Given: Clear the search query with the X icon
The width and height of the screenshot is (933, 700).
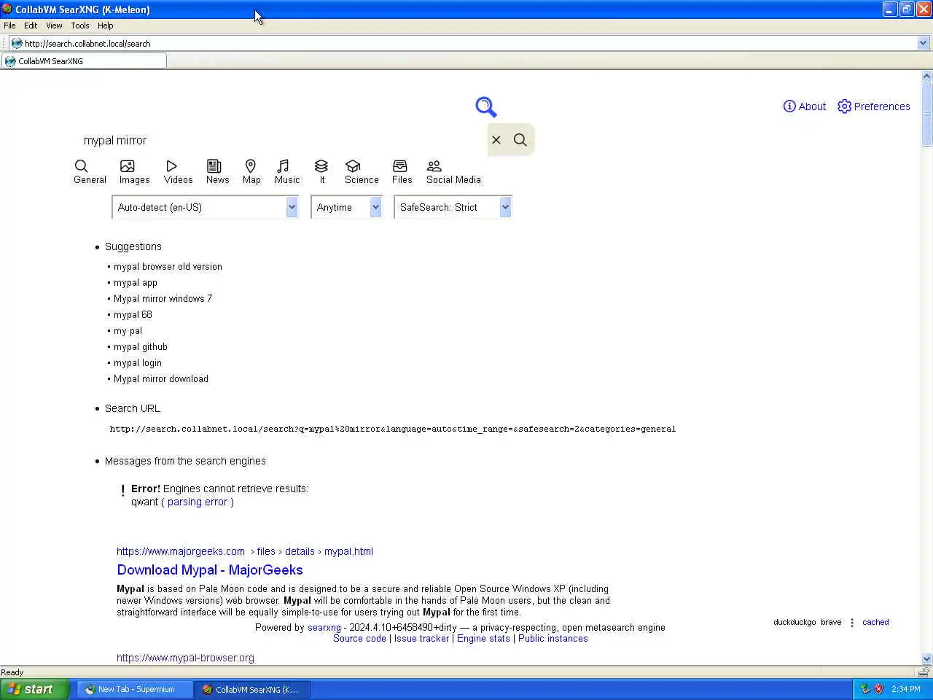Looking at the screenshot, I should (496, 140).
